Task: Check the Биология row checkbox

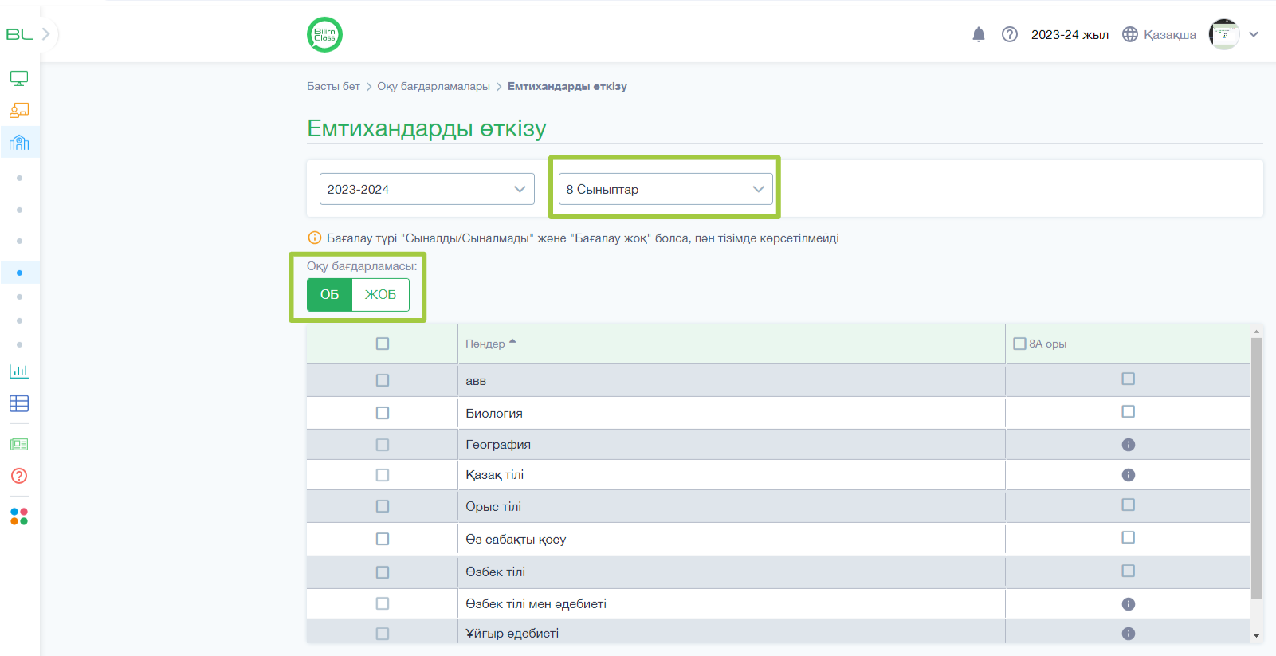Action: tap(383, 413)
